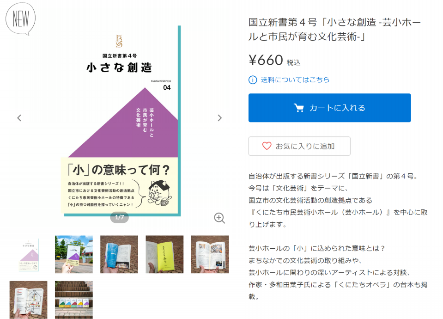This screenshot has width=443, height=319.
Task: Select the thumbnail with the yellow page
Action: (164, 254)
